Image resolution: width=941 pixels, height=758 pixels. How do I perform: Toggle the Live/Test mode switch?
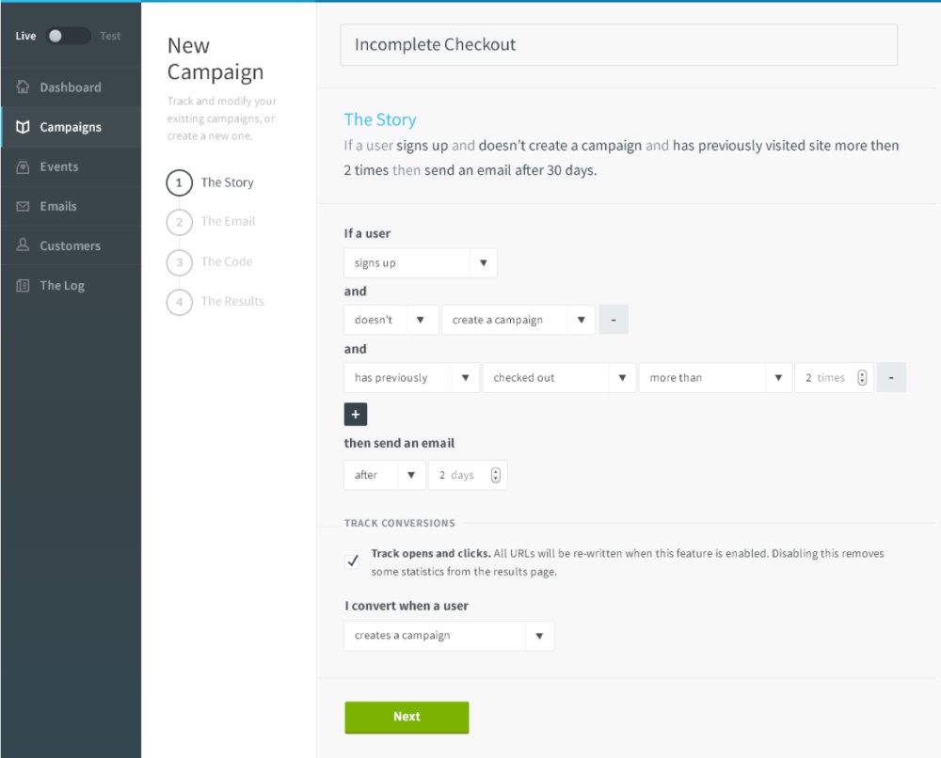[69, 36]
